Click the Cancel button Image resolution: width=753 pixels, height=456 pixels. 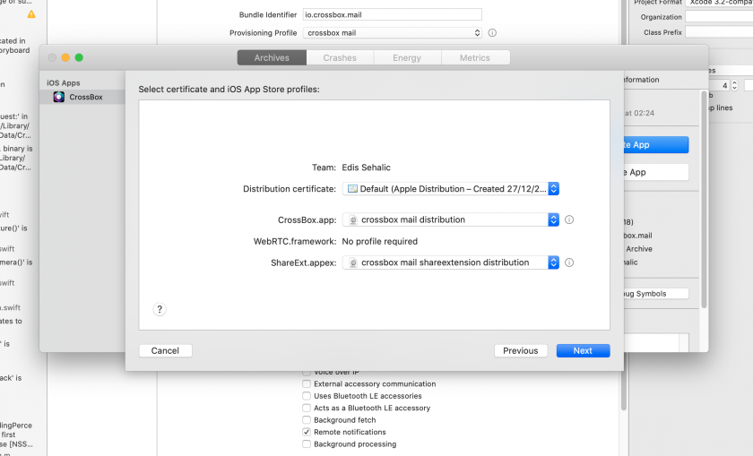165,351
